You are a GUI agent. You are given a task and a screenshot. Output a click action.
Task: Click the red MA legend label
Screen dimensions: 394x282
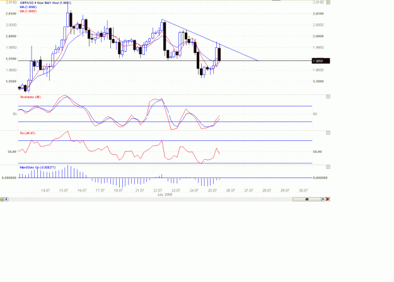[28, 11]
